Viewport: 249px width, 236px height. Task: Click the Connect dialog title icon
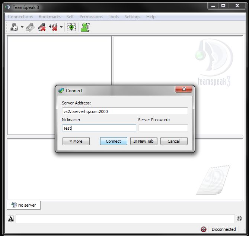pos(61,91)
